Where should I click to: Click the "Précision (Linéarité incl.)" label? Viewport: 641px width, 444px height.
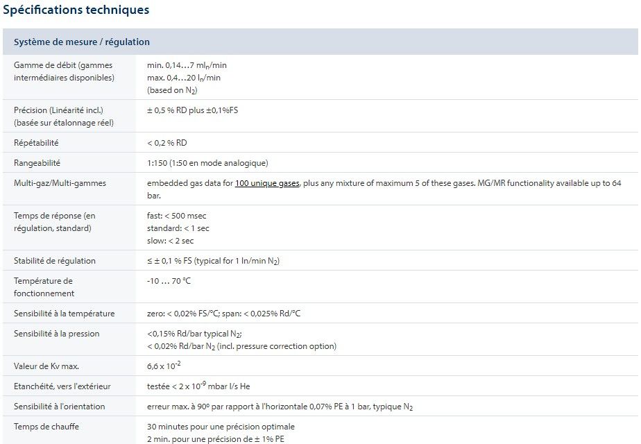coord(58,110)
